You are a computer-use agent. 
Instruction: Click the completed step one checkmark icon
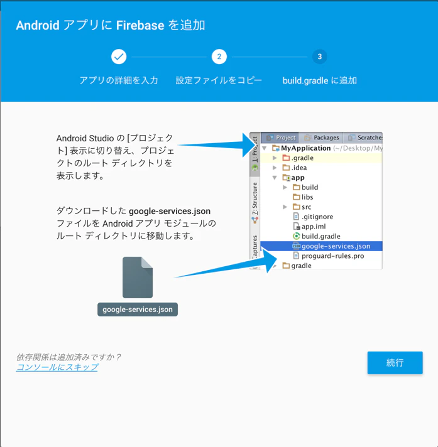tap(119, 57)
